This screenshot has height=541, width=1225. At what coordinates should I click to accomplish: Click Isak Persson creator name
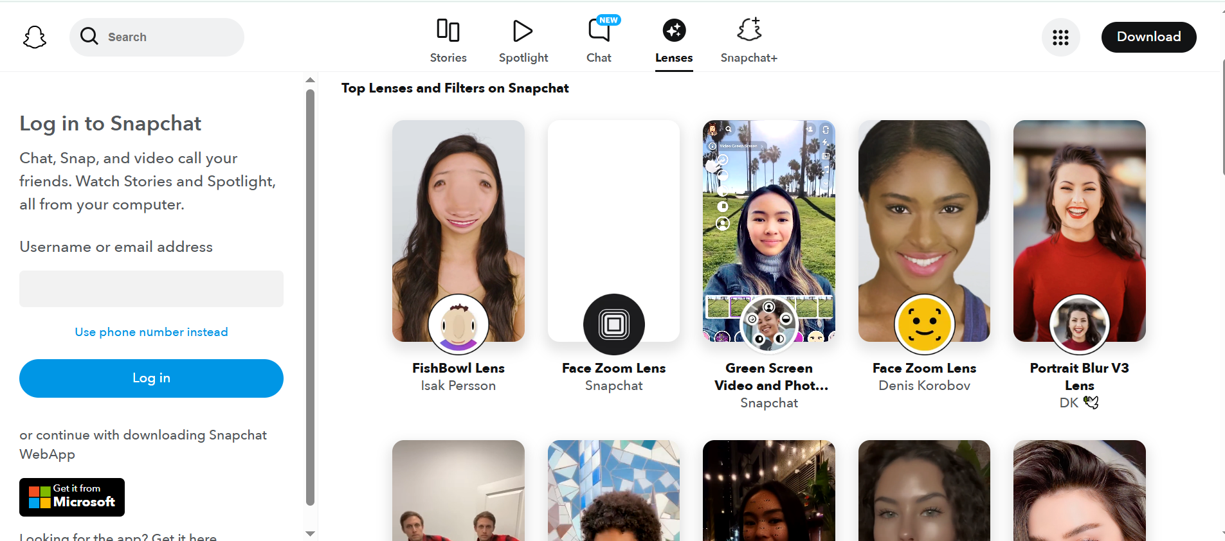click(x=458, y=386)
